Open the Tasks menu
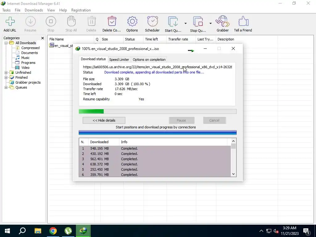316x237 pixels. [x=6, y=10]
